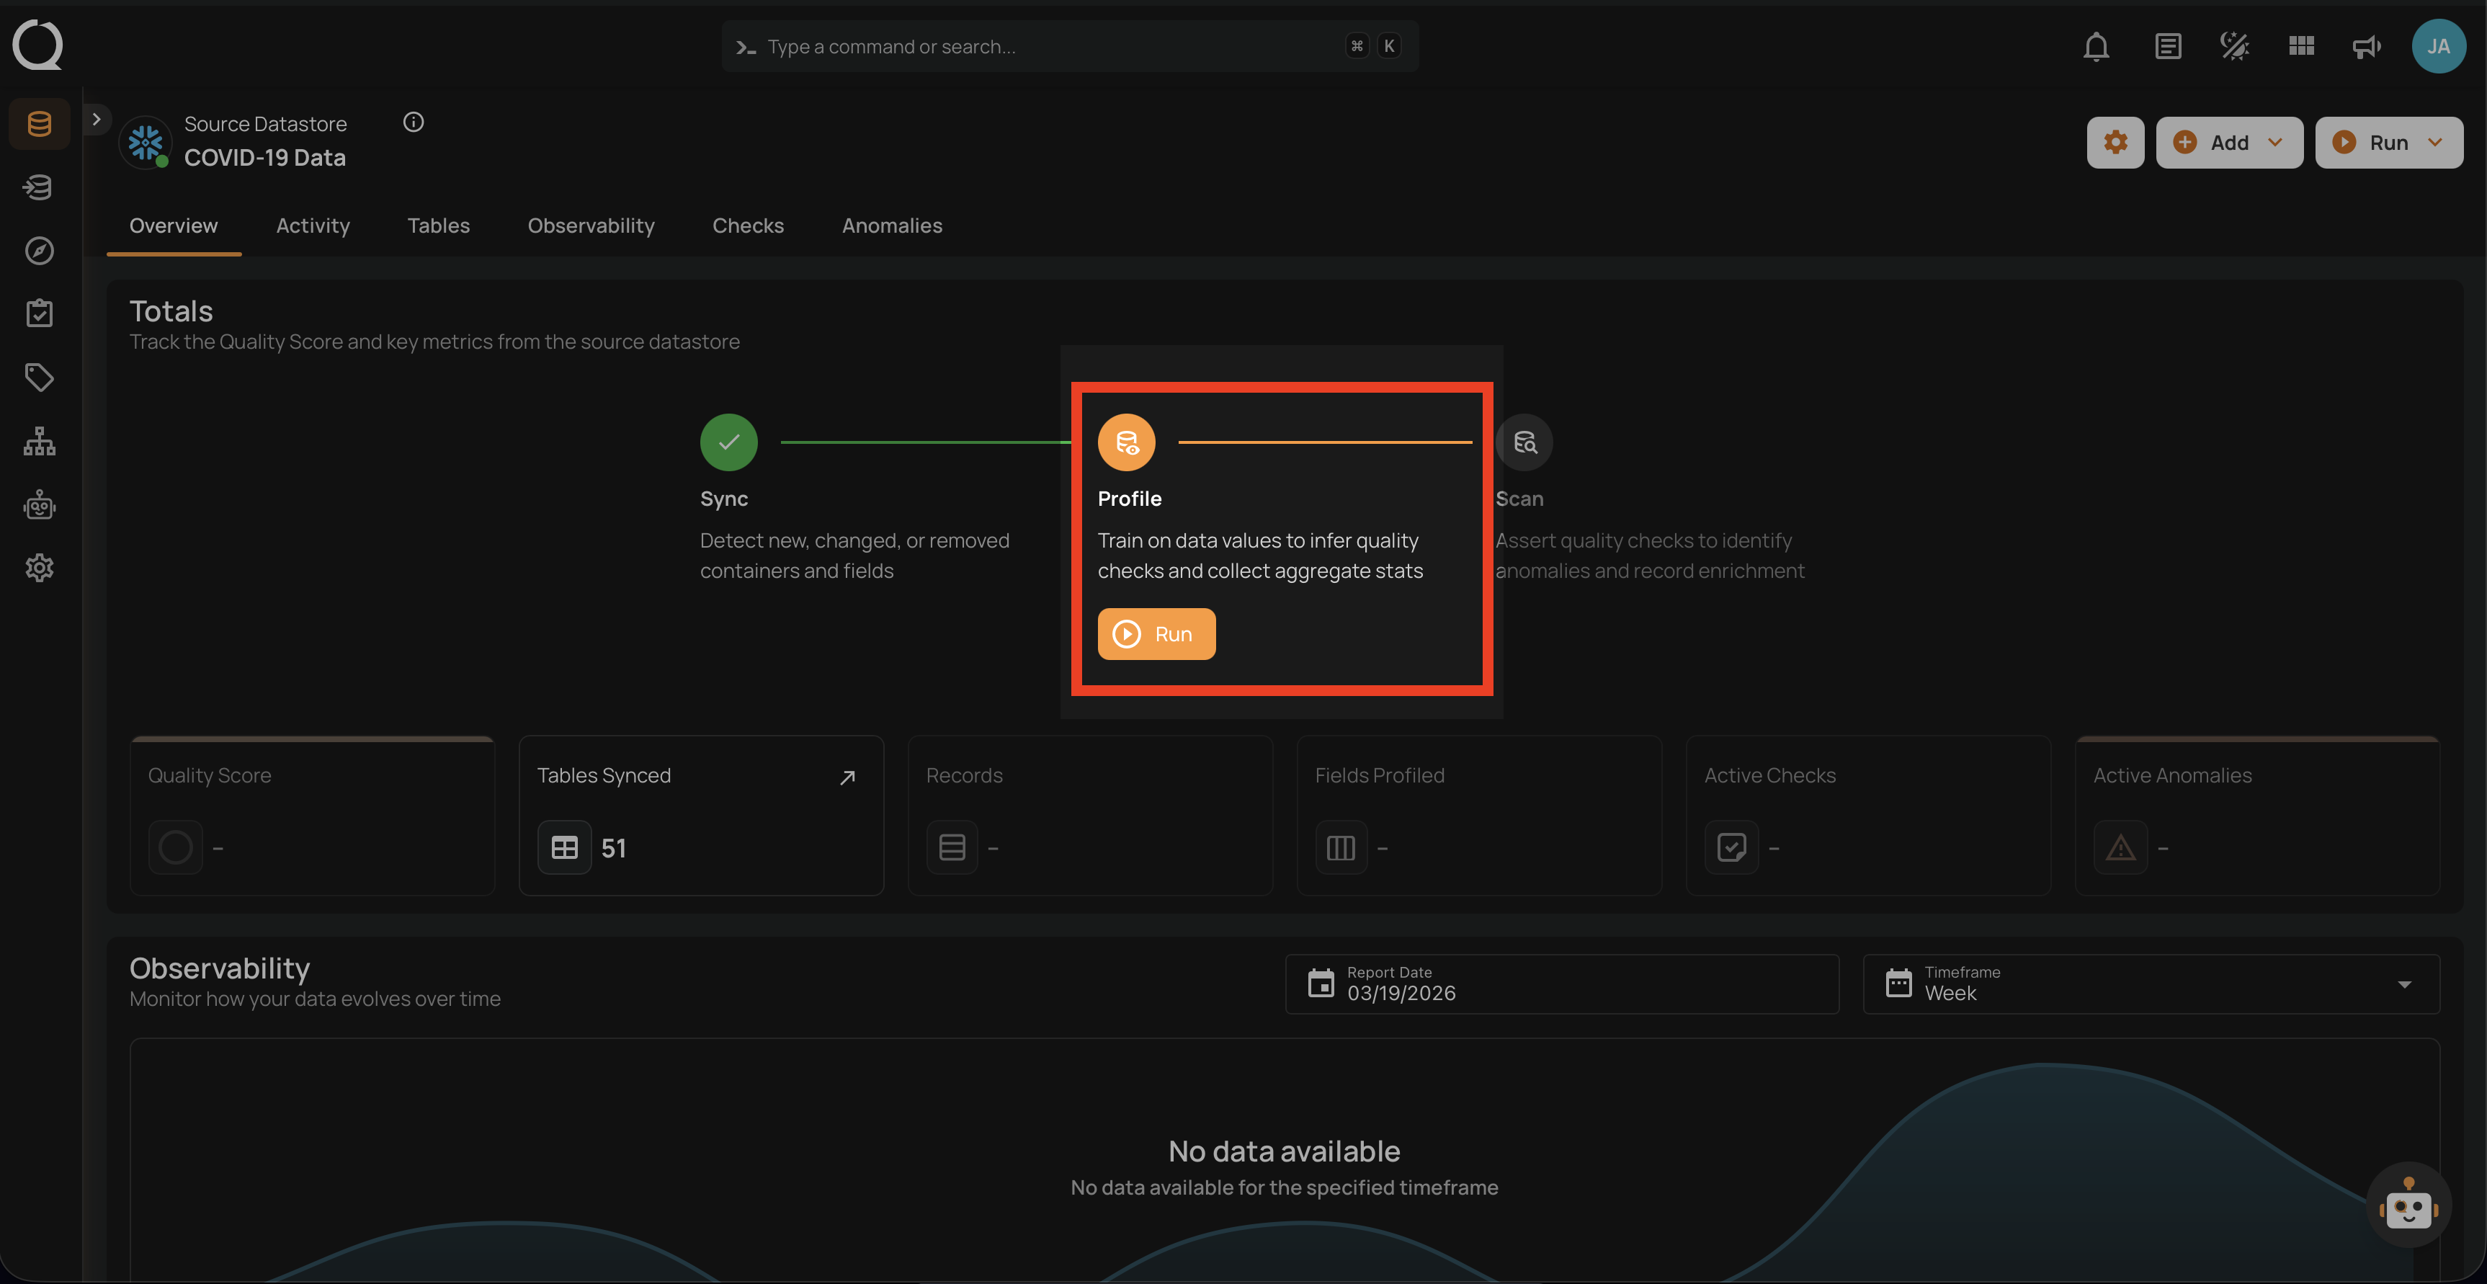Toggle between light and dark theme
Screen dimensions: 2487x1284
[x=2233, y=45]
